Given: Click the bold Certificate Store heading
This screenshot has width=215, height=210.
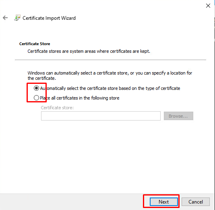Looking at the screenshot, I should pos(35,44).
